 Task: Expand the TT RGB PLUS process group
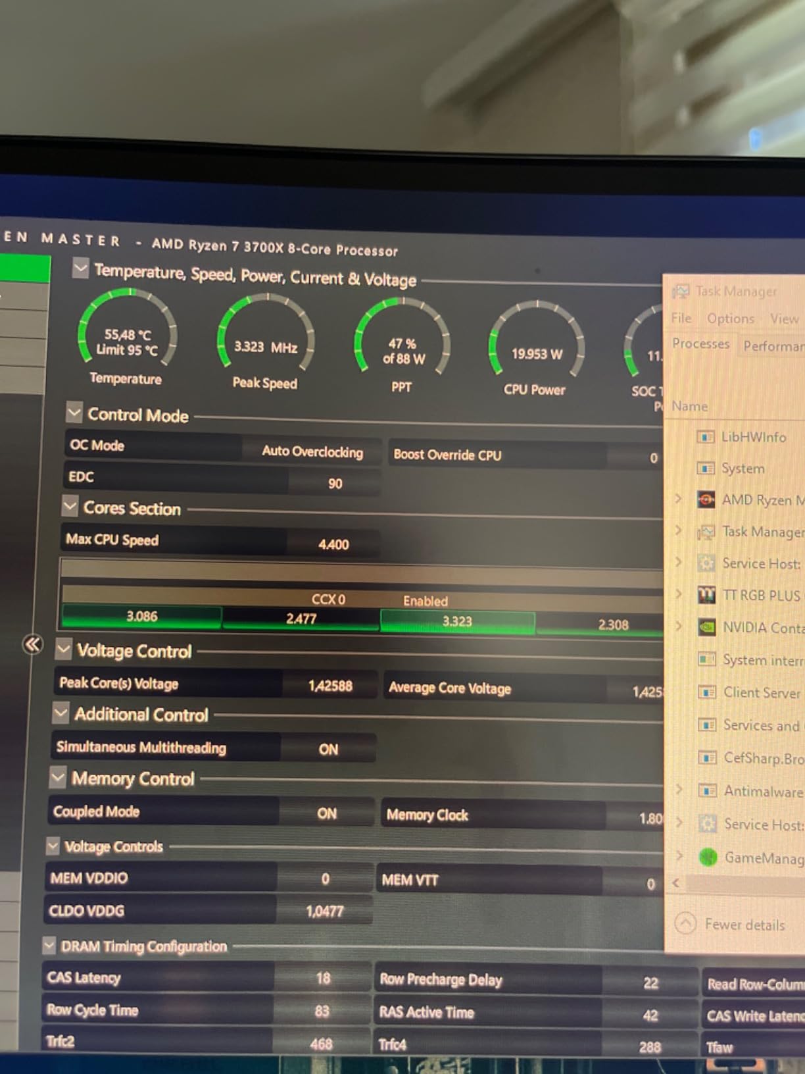coord(679,594)
